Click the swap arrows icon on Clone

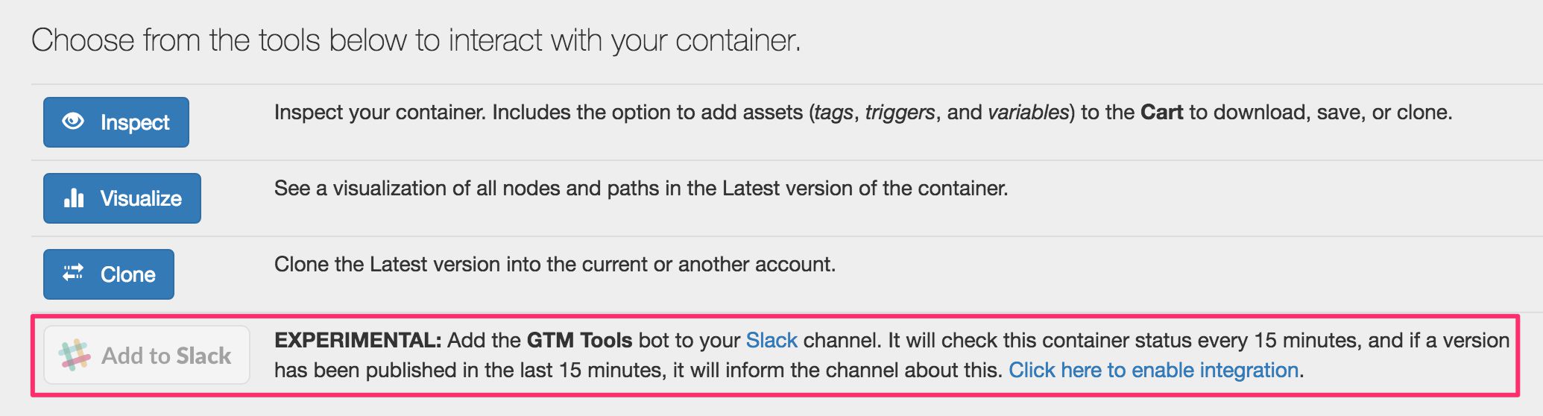point(73,273)
